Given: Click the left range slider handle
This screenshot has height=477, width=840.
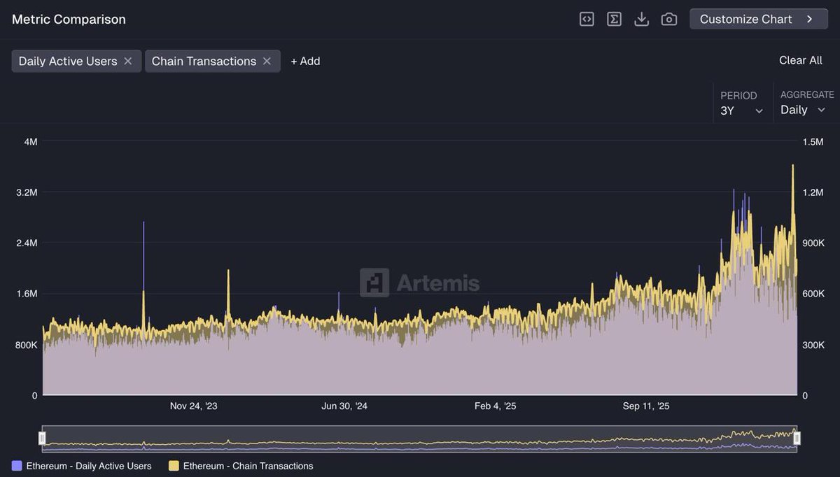Looking at the screenshot, I should pos(42,439).
